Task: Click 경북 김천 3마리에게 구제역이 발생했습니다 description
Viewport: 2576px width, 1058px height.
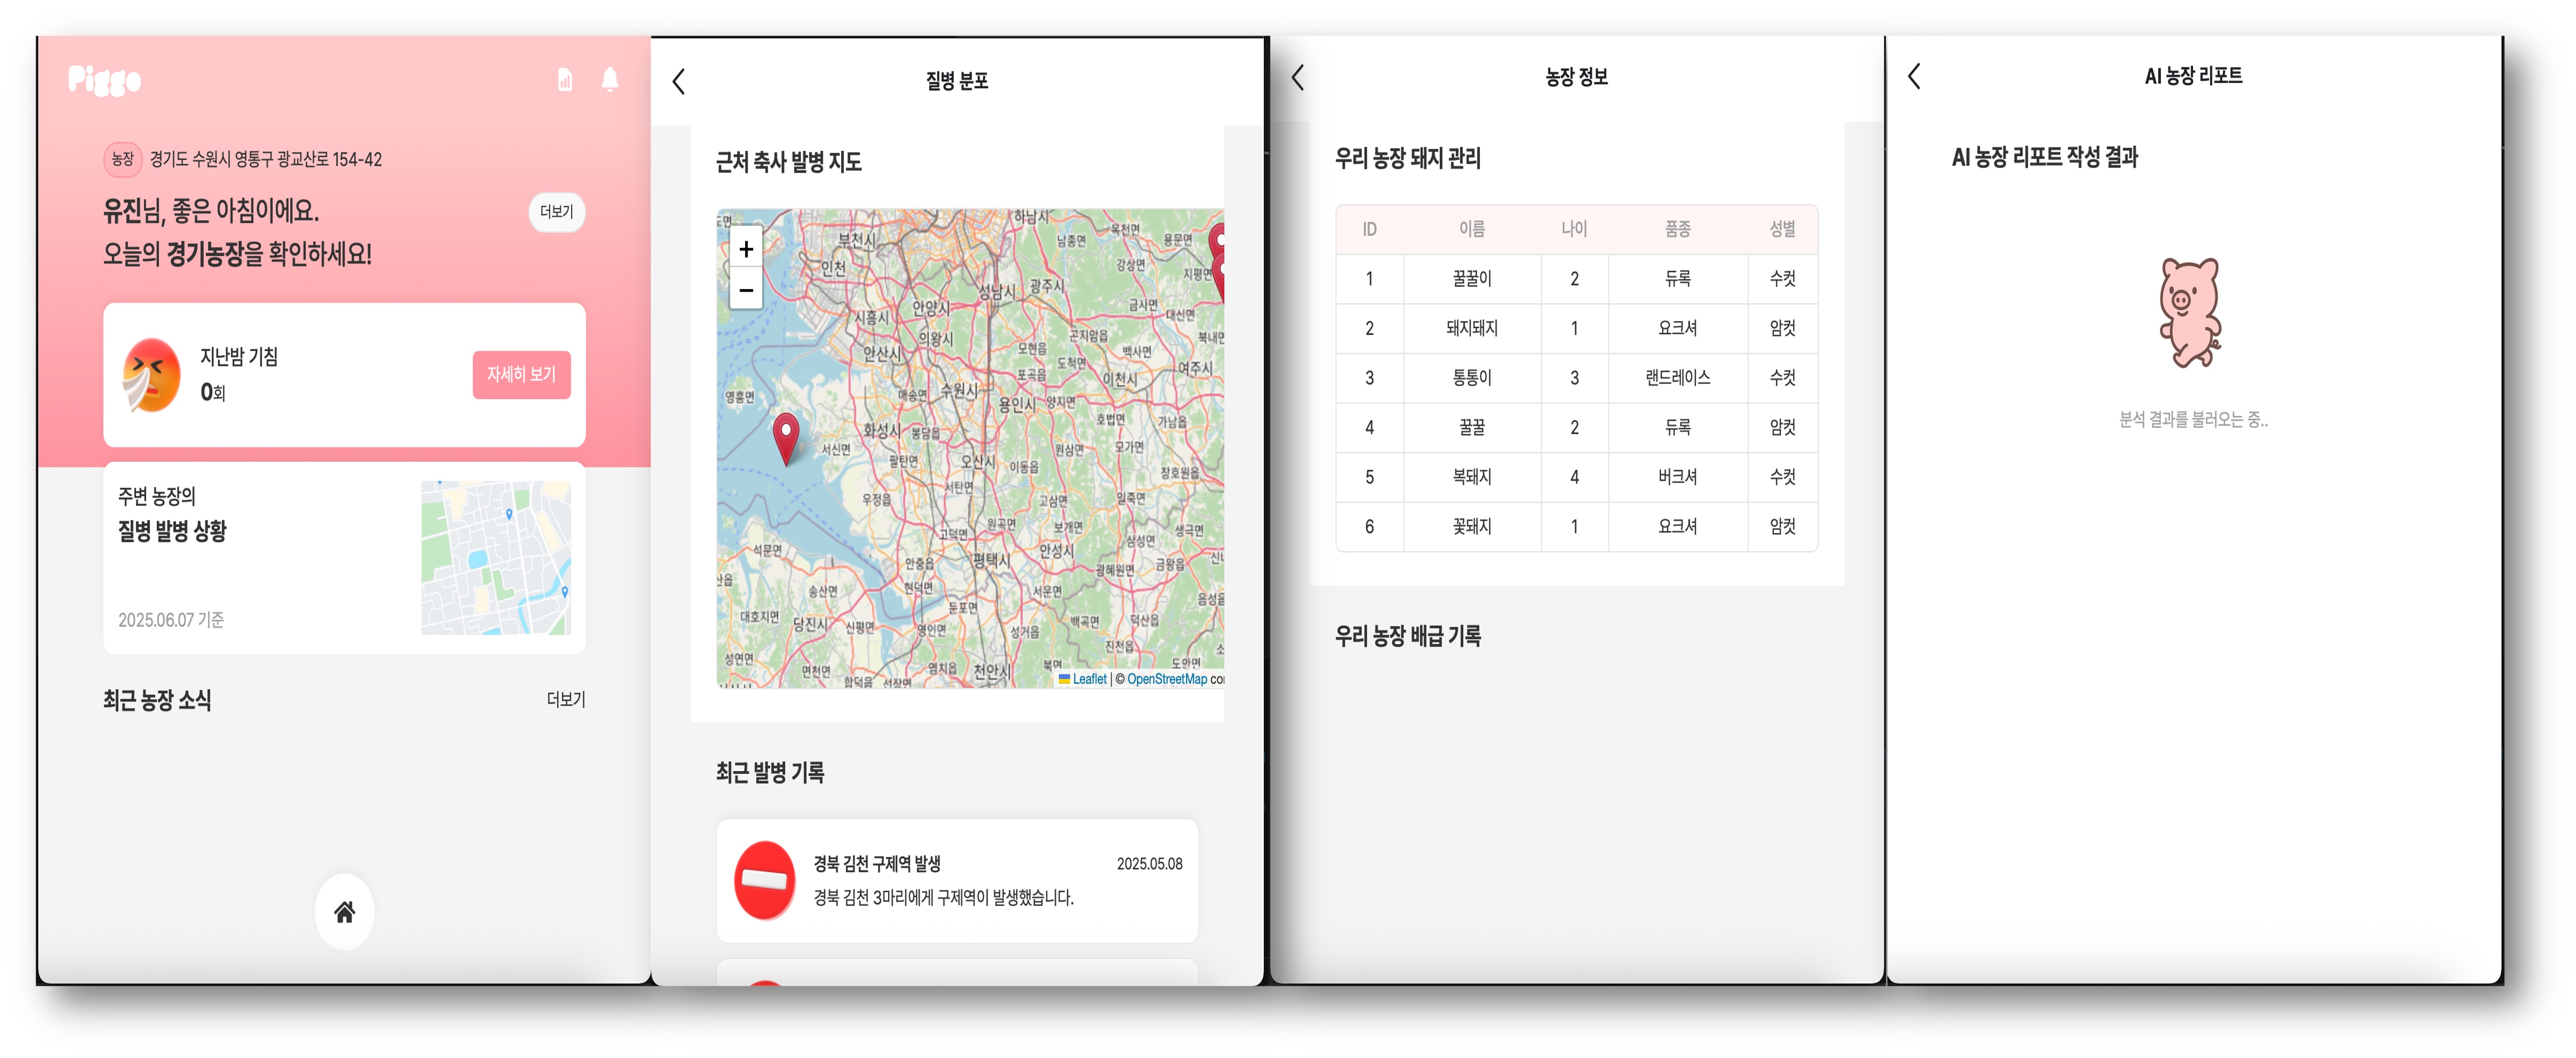Action: (x=943, y=897)
